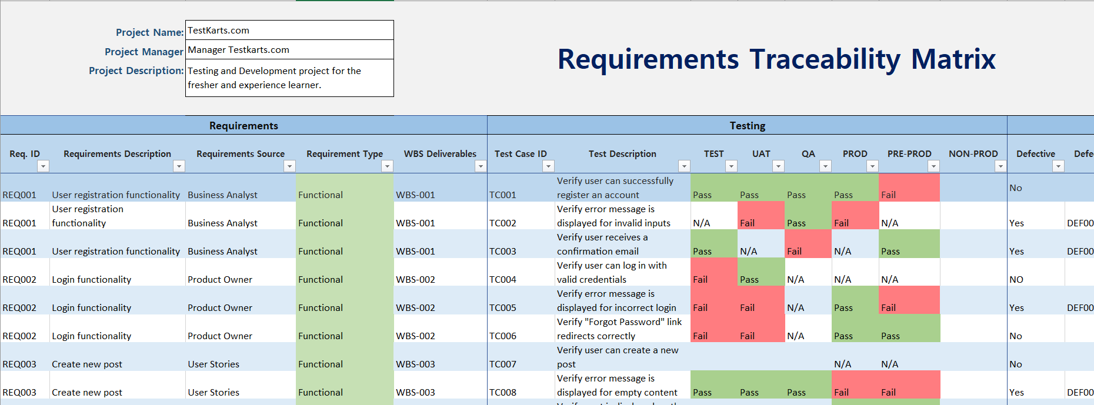1094x405 pixels.
Task: Open the Requirements Source filter dropdown
Action: coord(289,166)
